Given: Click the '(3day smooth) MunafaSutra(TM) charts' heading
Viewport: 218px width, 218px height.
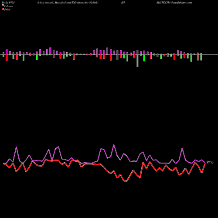Looking at the screenshot, I should [x=61, y=3].
